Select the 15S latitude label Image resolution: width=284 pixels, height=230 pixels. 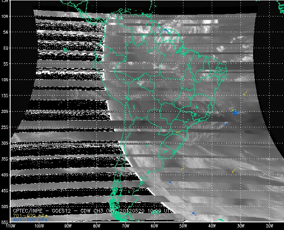[5, 96]
